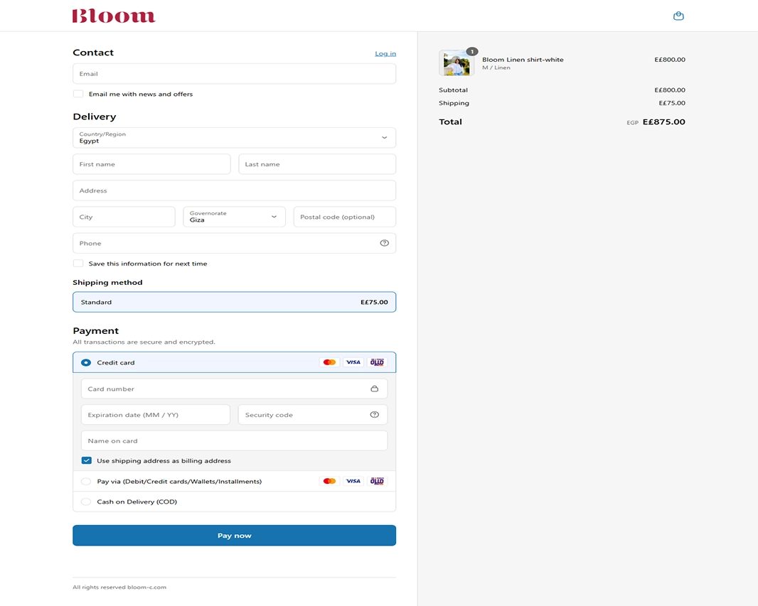Click the Expiration date (MM / YY) field
758x606 pixels.
[x=156, y=415]
